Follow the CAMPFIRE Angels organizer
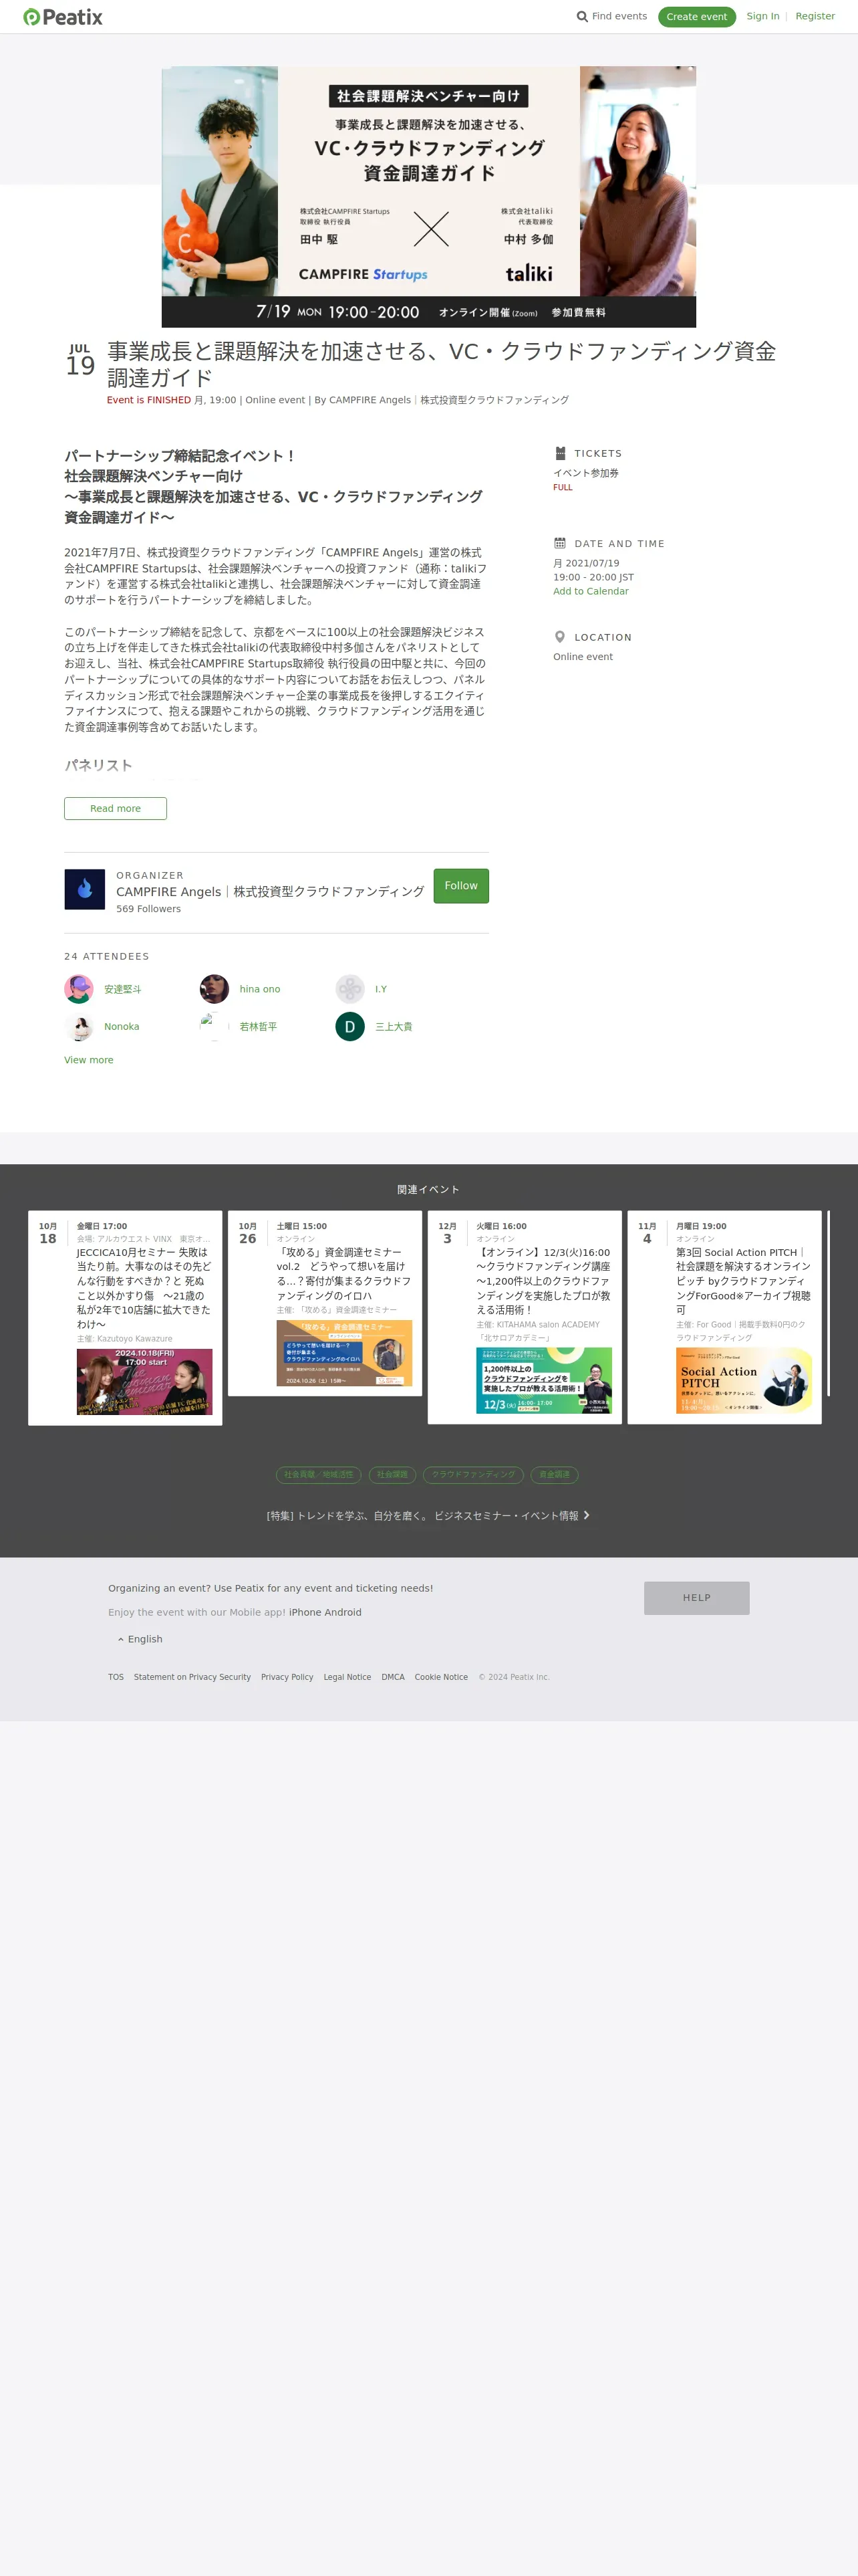858x2576 pixels. [460, 886]
